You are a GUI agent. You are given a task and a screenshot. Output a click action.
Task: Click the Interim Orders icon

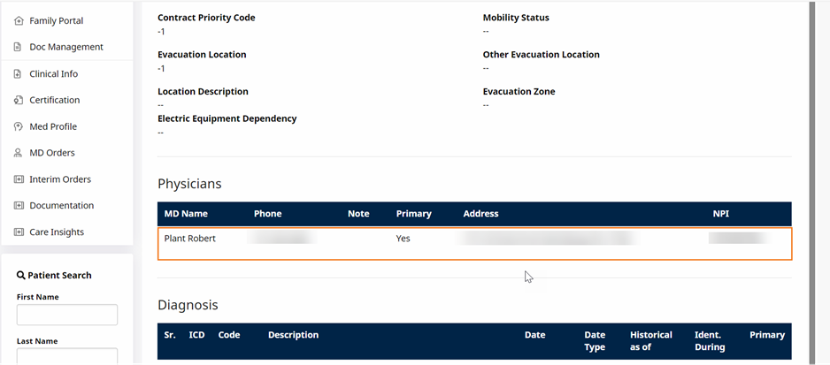pyautogui.click(x=19, y=179)
